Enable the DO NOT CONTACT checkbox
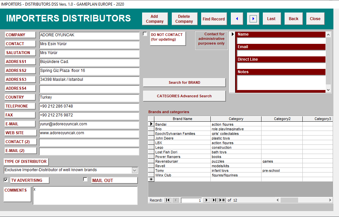 click(145, 34)
